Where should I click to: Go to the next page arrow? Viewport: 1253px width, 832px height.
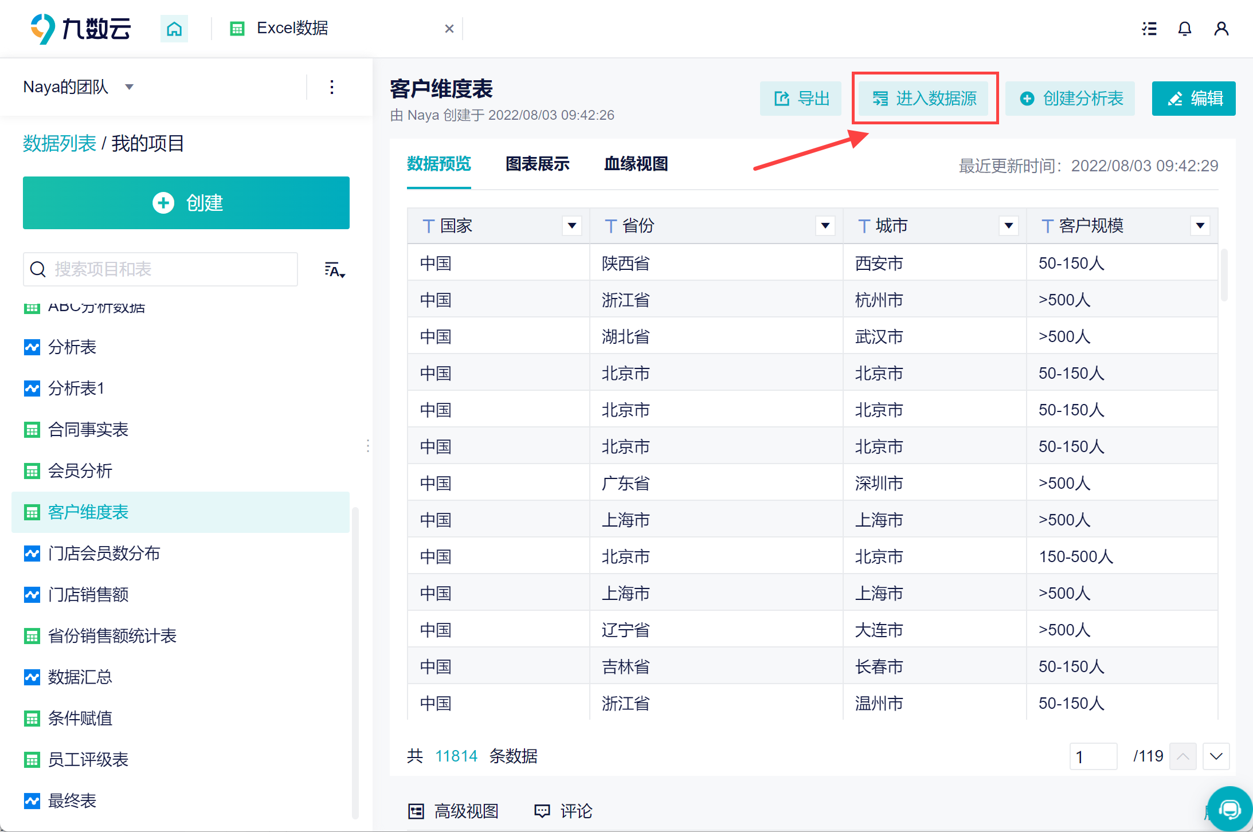coord(1216,756)
